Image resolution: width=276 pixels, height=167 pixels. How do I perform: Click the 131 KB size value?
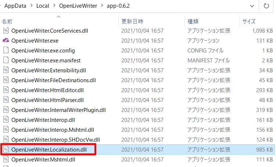pyautogui.click(x=264, y=41)
